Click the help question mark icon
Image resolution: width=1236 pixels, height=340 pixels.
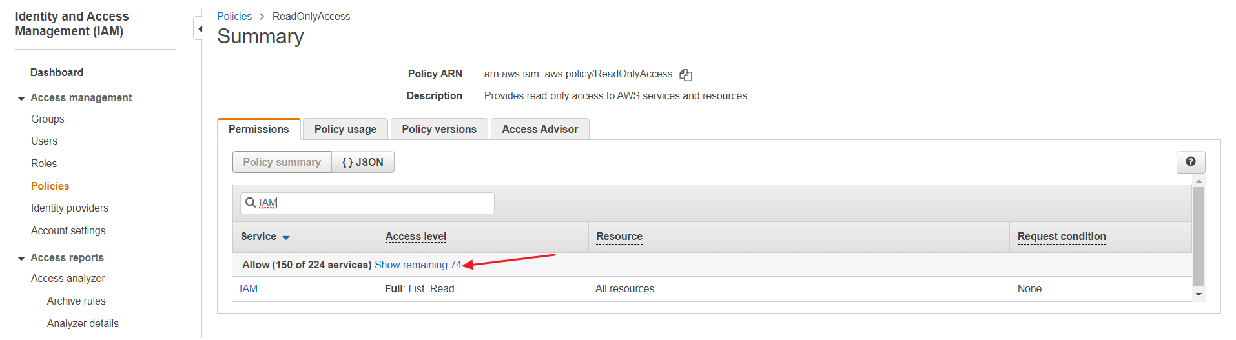tap(1190, 162)
